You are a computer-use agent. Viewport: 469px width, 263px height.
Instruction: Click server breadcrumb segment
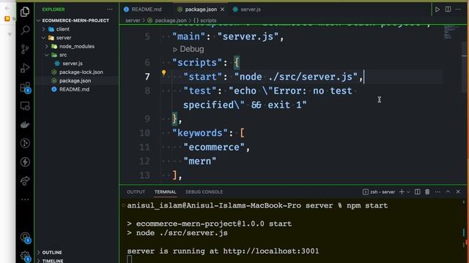133,20
